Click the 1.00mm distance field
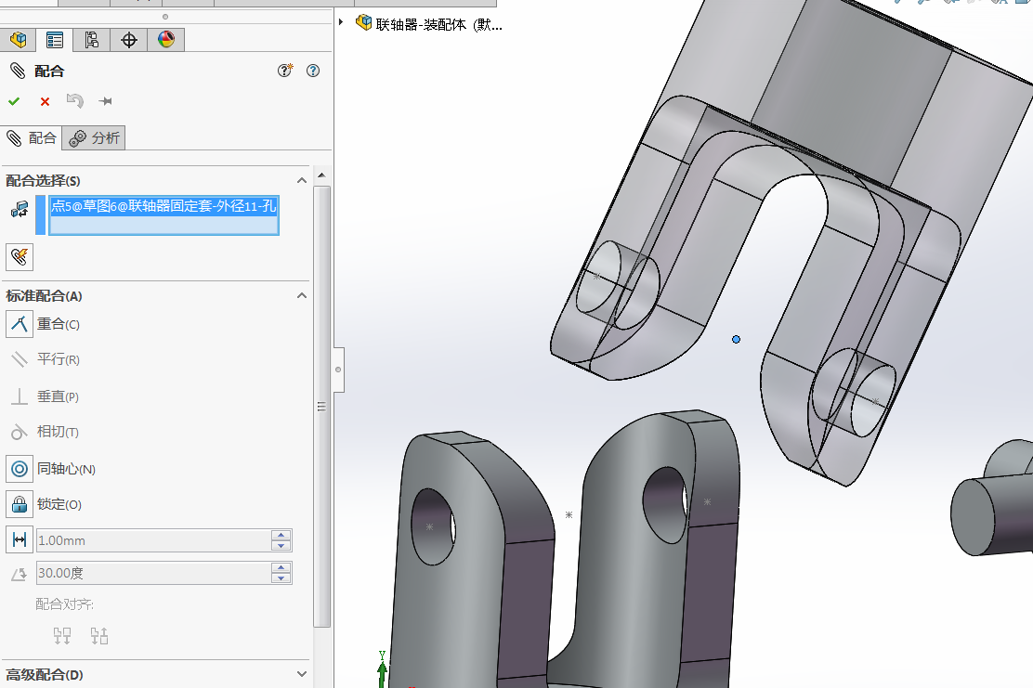1033x688 pixels. point(153,540)
